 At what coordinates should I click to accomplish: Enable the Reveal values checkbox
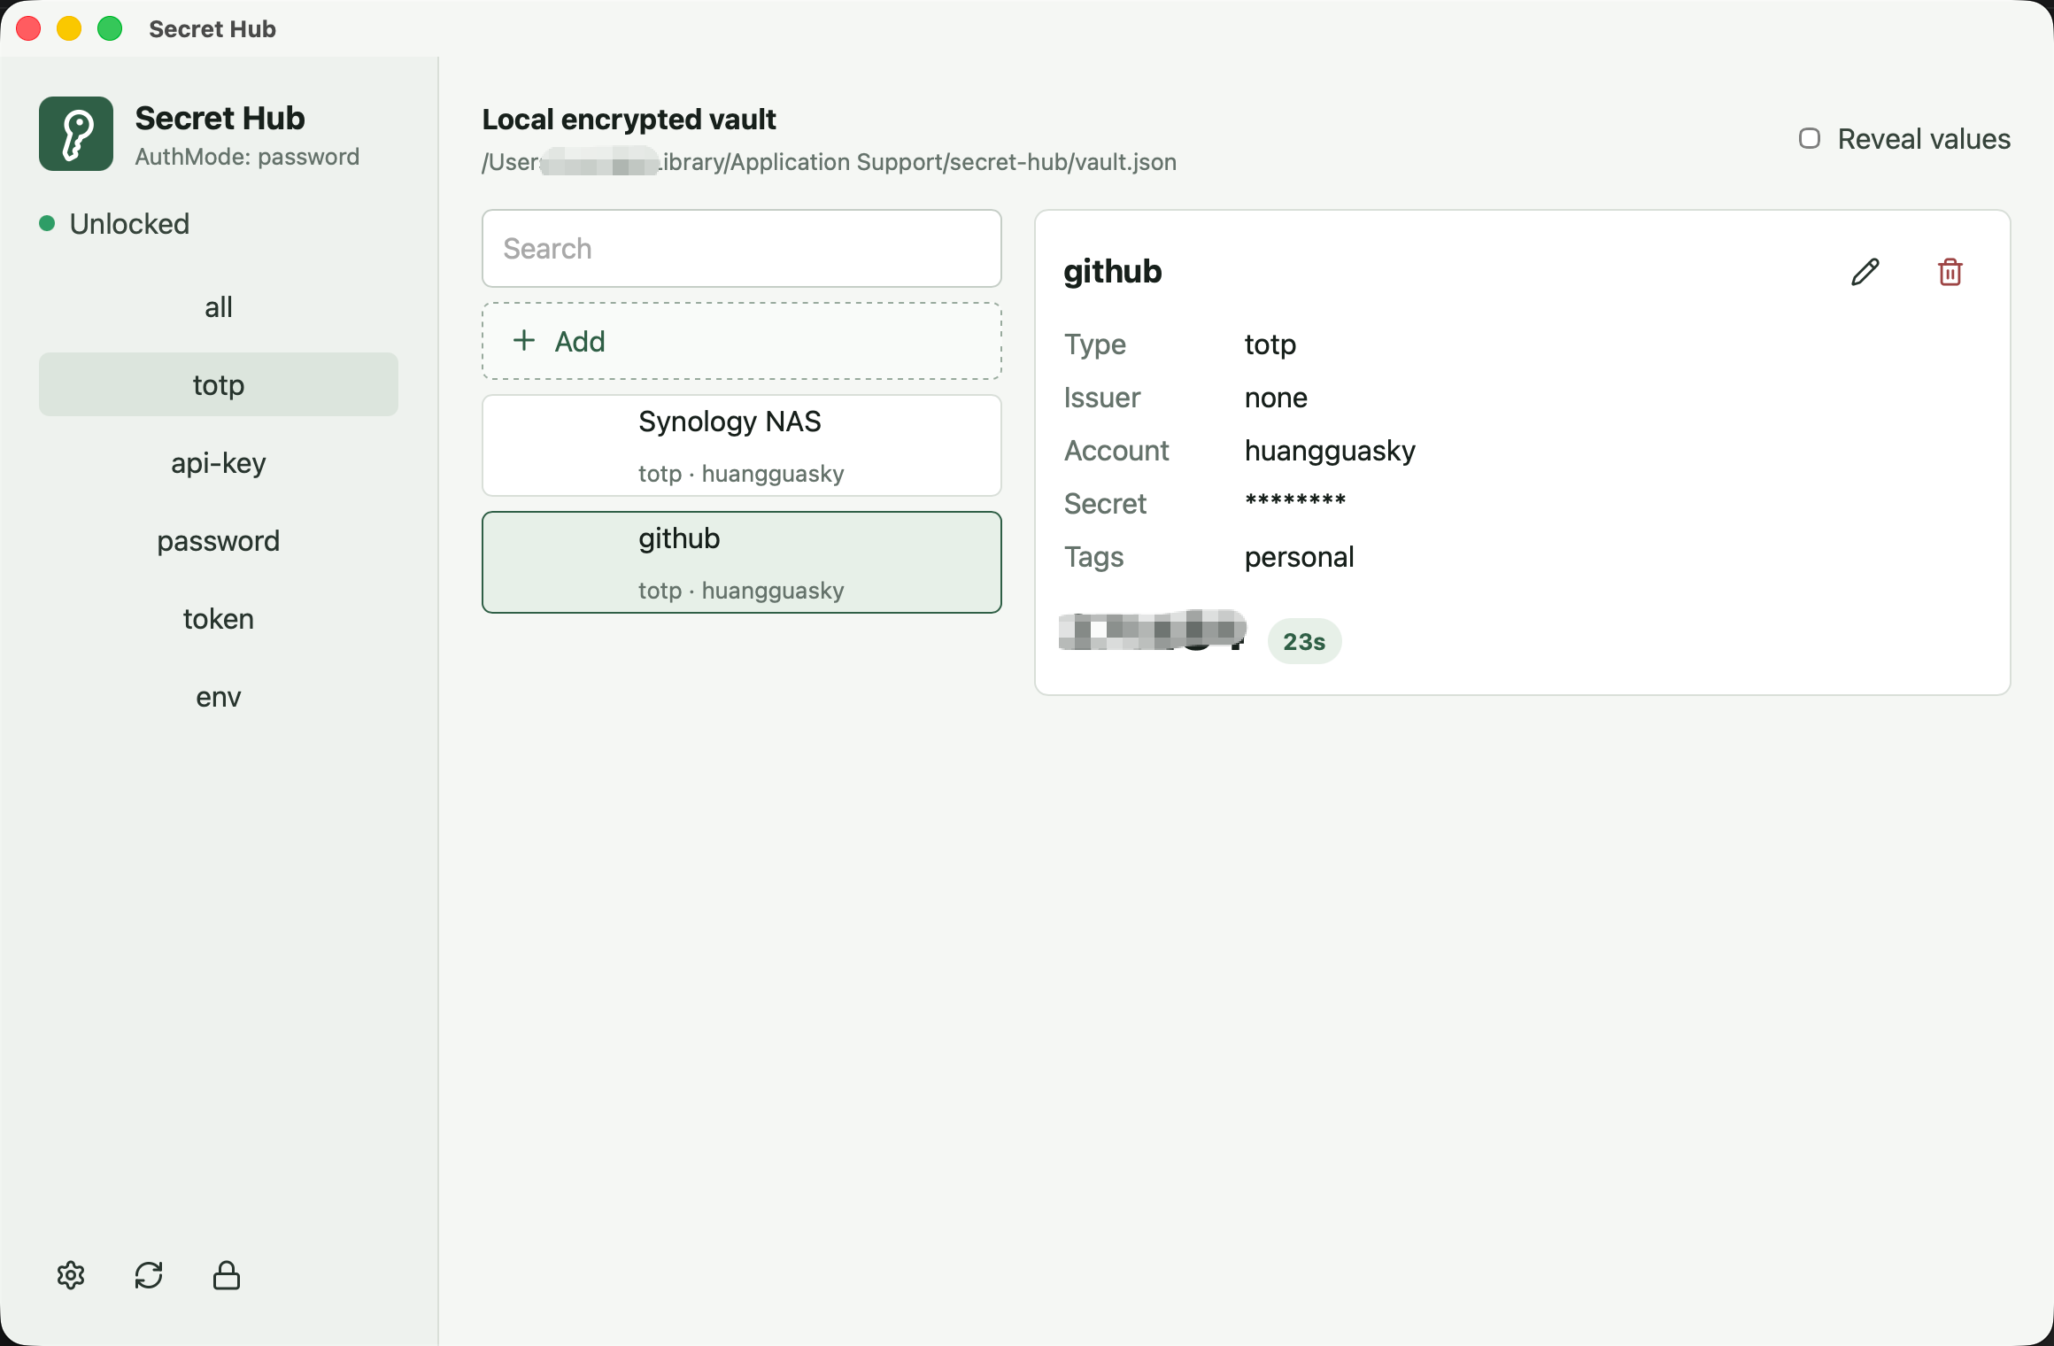click(x=1810, y=138)
